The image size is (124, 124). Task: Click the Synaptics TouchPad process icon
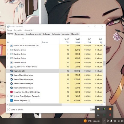coord(11,92)
